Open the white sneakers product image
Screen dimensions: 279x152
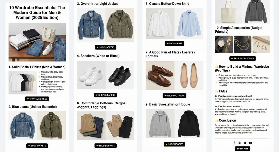pyautogui.click(x=91, y=75)
